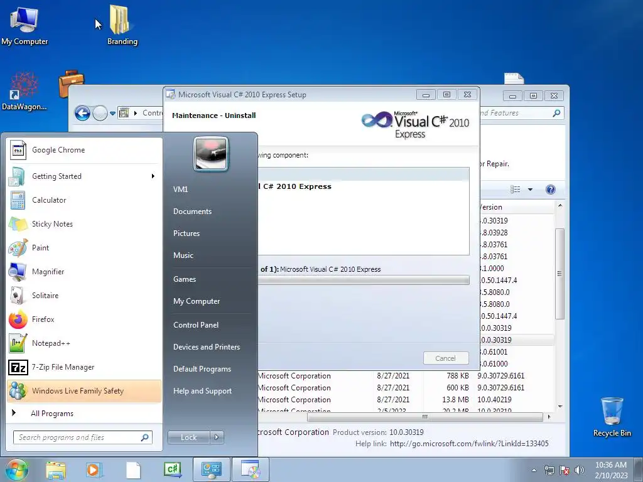Open Calculator from the Start menu
Image resolution: width=643 pixels, height=482 pixels.
click(84, 200)
